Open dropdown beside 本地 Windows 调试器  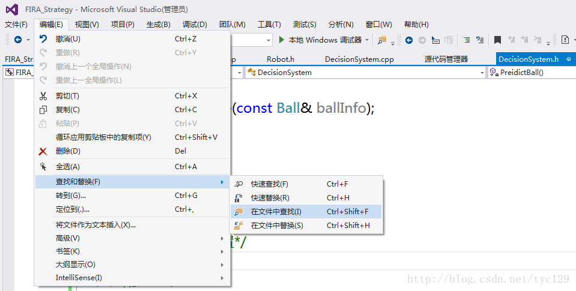[366, 40]
